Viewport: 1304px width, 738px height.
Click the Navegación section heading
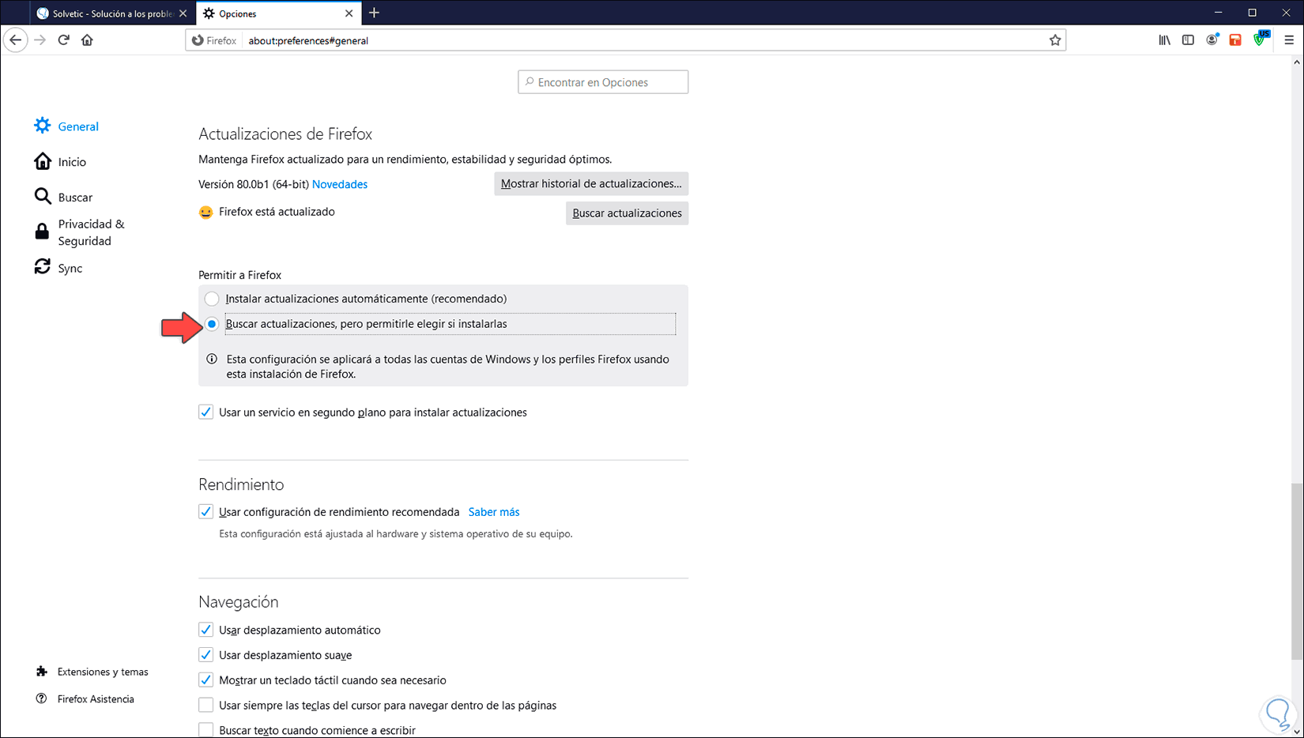pos(239,602)
